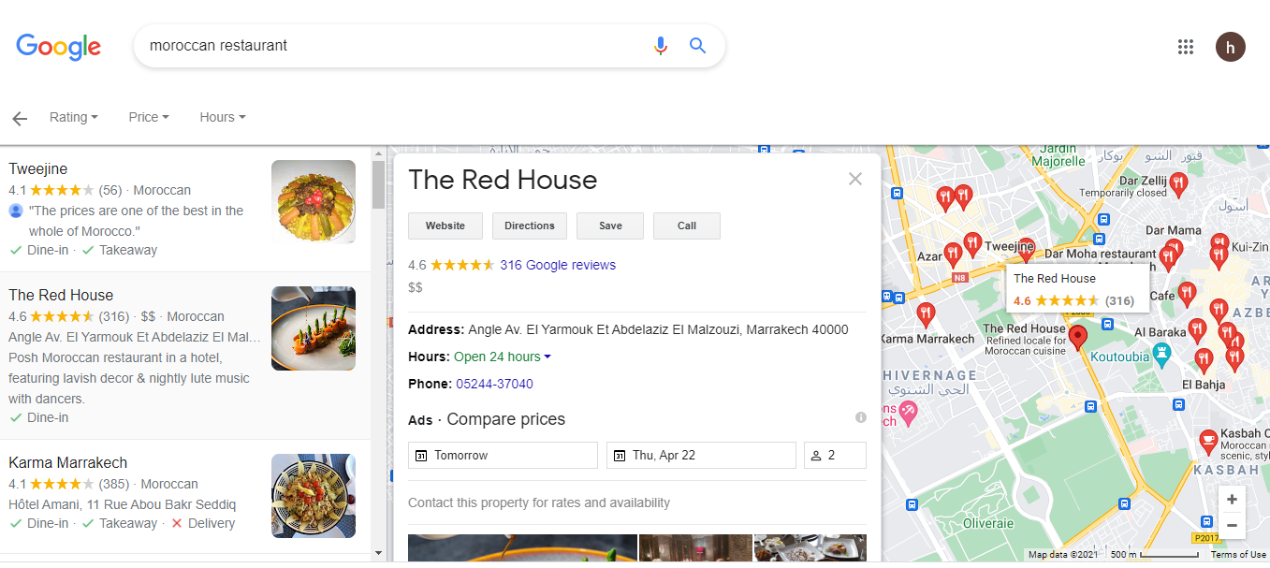Open the account avatar menu
The height and width of the screenshot is (568, 1270).
pyautogui.click(x=1231, y=47)
